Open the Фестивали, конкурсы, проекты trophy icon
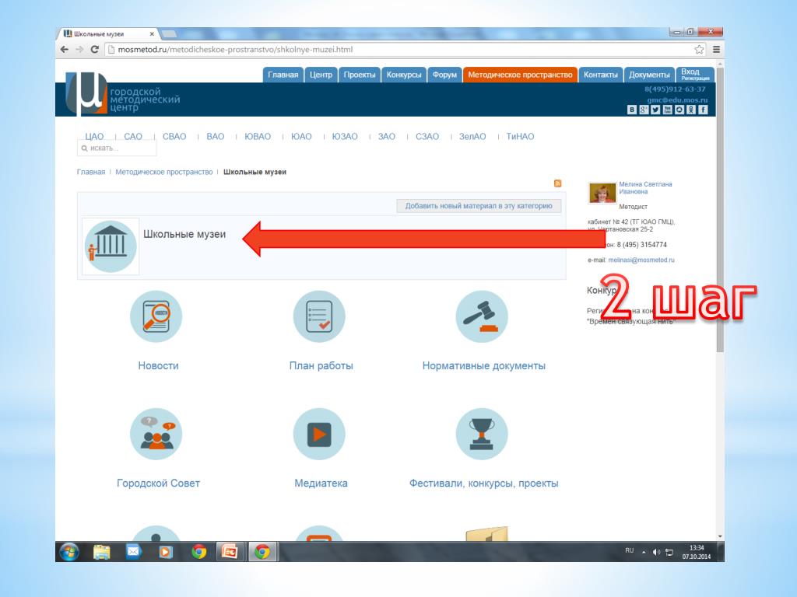The width and height of the screenshot is (797, 597). pyautogui.click(x=482, y=434)
